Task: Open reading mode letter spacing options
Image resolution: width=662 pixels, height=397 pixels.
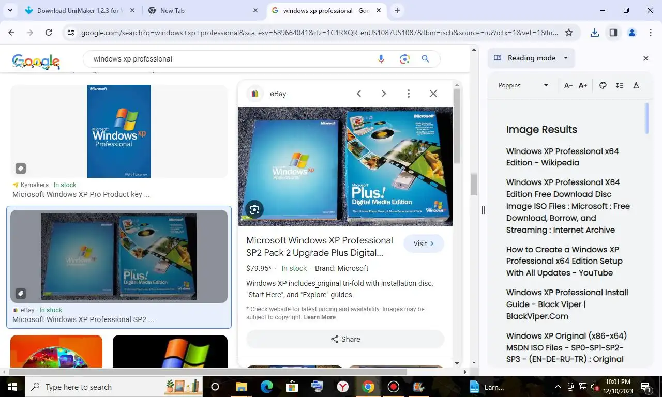Action: (x=636, y=85)
